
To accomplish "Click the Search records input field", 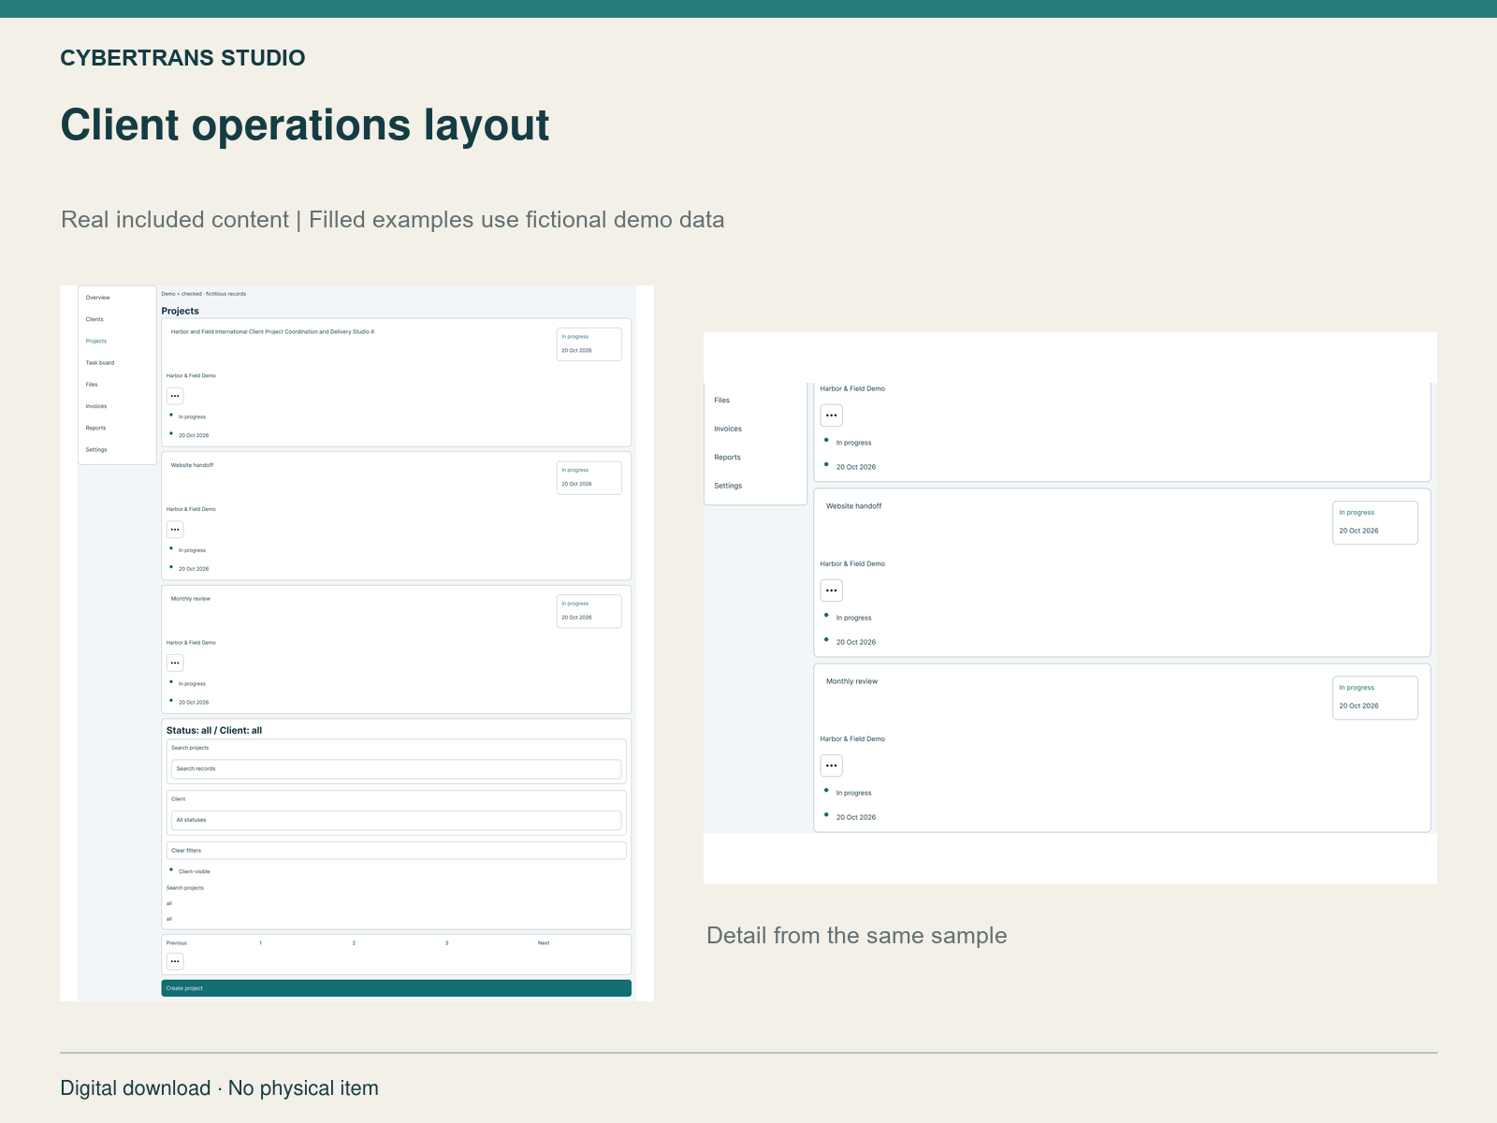I will (x=397, y=769).
